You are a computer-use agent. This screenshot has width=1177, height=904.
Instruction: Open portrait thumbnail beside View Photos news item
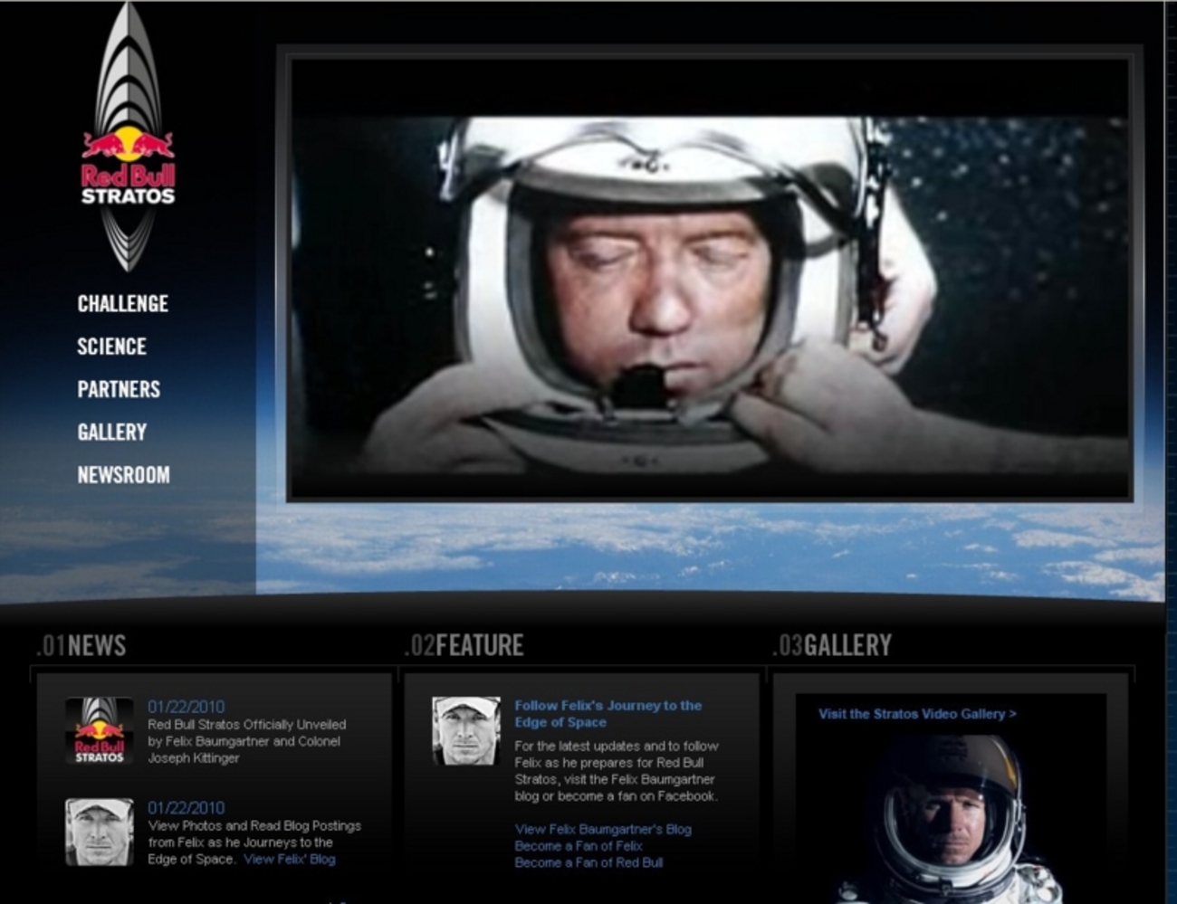point(100,832)
